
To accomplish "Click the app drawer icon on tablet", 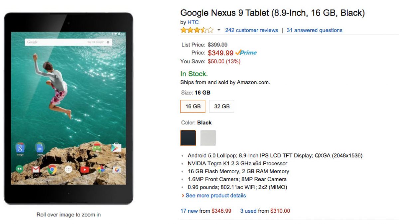I will pyautogui.click(x=68, y=170).
